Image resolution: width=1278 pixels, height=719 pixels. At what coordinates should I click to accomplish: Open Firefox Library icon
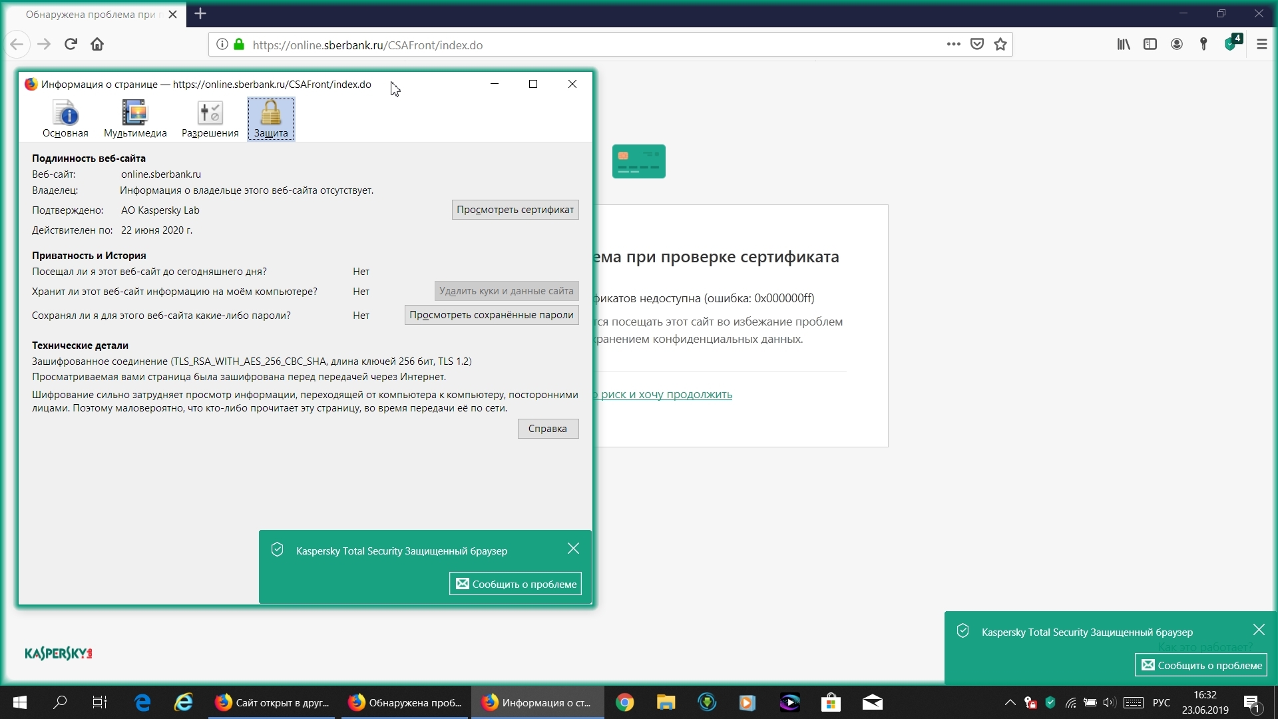tap(1124, 45)
